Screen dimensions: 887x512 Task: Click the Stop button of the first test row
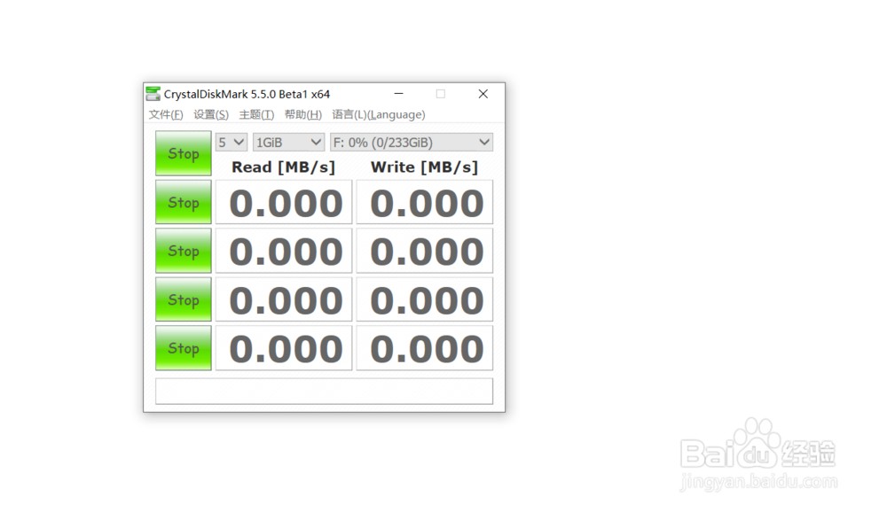pyautogui.click(x=184, y=202)
